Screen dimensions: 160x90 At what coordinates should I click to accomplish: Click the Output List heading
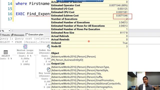click(58, 63)
